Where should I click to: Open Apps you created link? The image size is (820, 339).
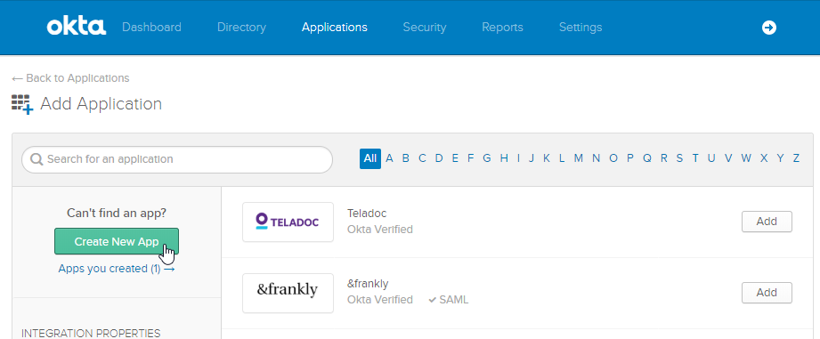(x=116, y=269)
